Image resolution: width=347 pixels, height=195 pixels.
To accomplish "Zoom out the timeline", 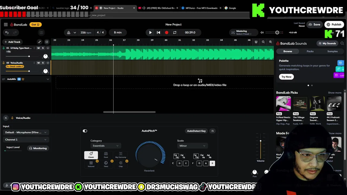I will [x=263, y=42].
